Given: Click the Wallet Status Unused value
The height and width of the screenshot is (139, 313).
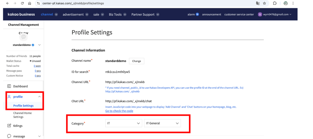Looking at the screenshot, I should [x=35, y=61].
